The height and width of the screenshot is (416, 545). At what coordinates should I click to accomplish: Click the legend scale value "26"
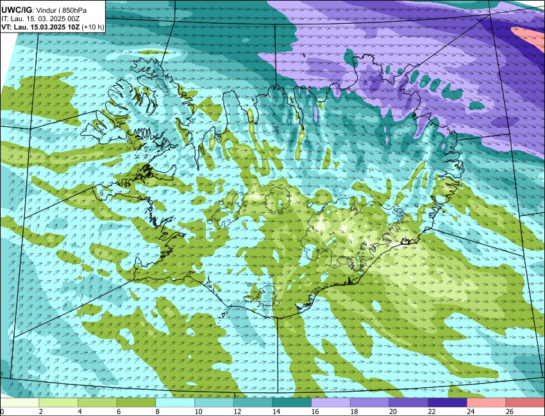tap(510, 412)
